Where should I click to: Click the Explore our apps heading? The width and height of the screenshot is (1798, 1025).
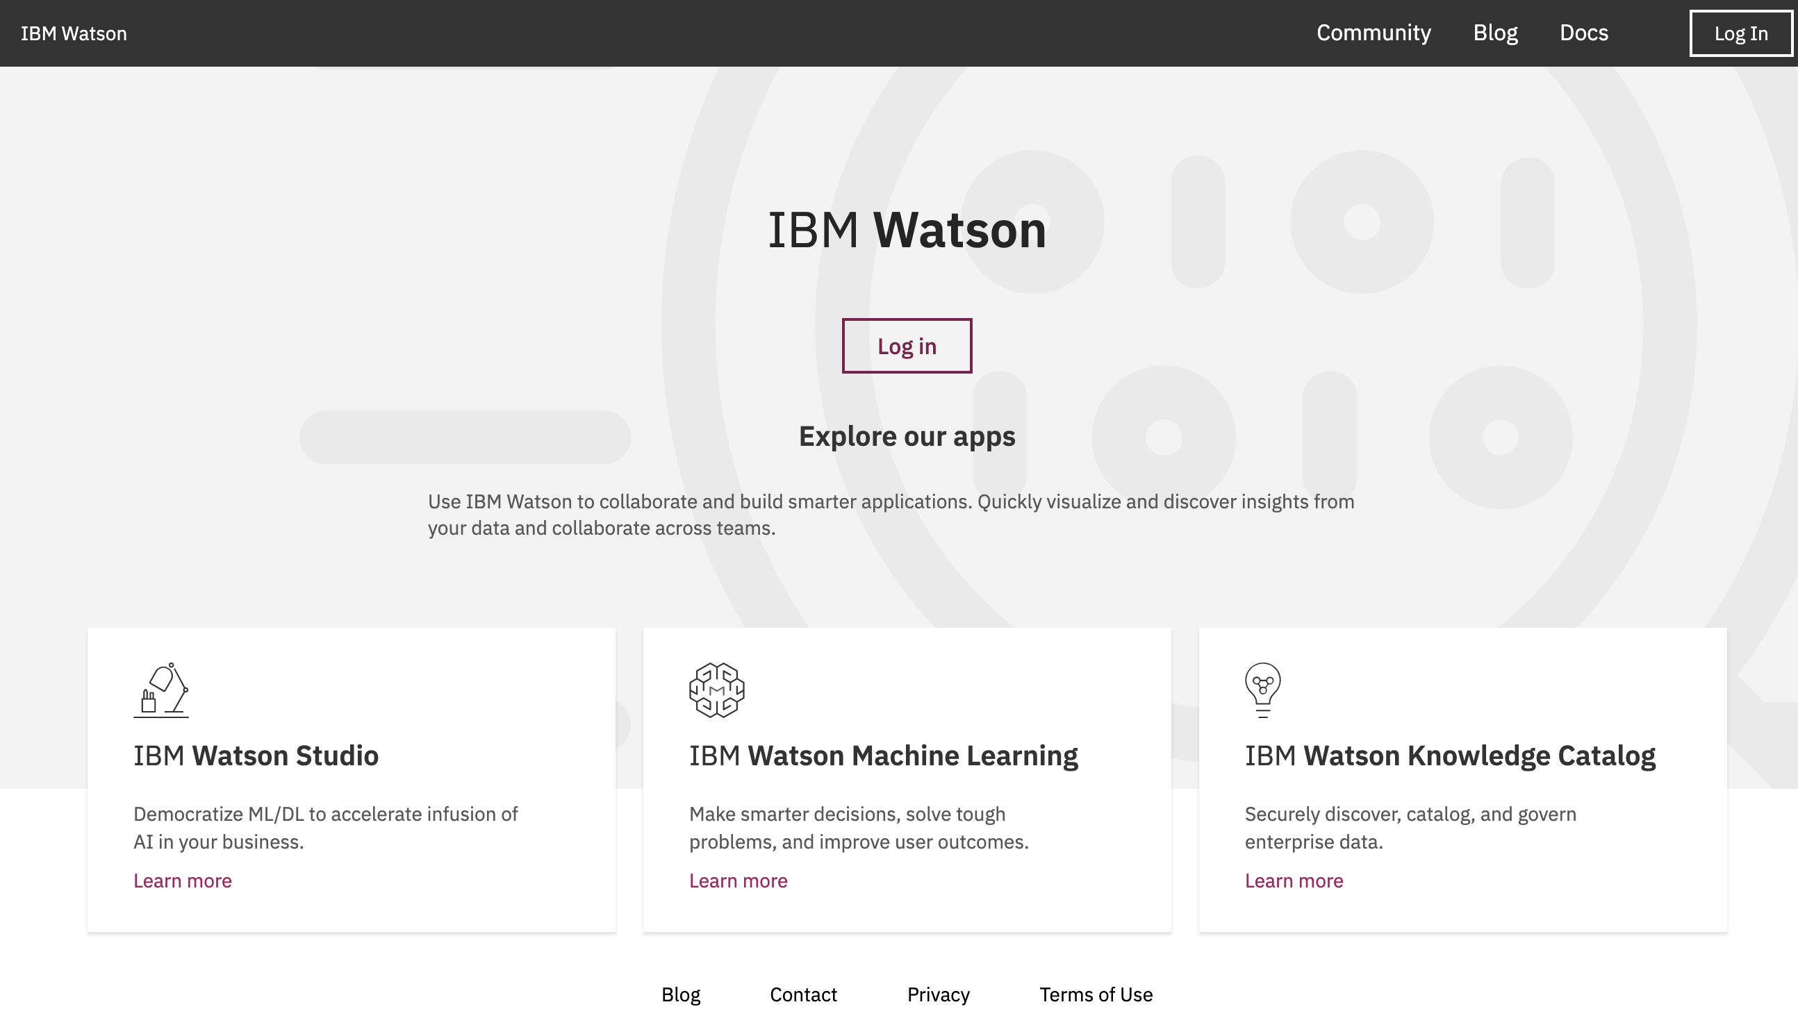coord(907,437)
